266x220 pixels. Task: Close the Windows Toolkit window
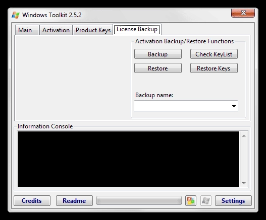coord(243,13)
